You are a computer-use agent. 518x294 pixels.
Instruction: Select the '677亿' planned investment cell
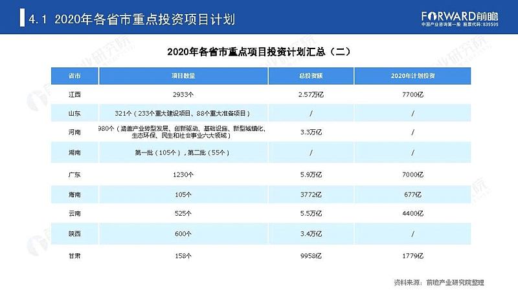412,194
